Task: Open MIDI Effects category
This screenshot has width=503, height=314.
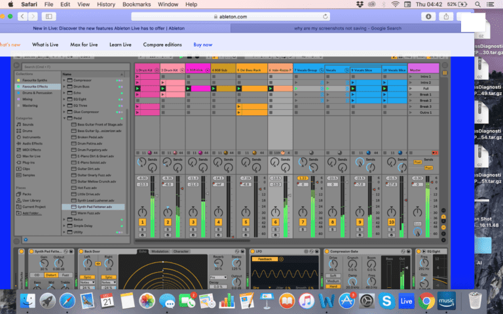Action: (x=31, y=150)
